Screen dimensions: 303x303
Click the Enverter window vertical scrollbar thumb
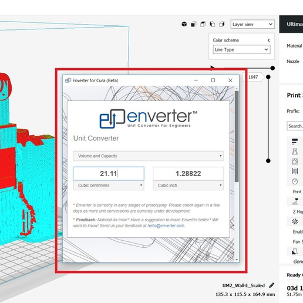(237, 136)
